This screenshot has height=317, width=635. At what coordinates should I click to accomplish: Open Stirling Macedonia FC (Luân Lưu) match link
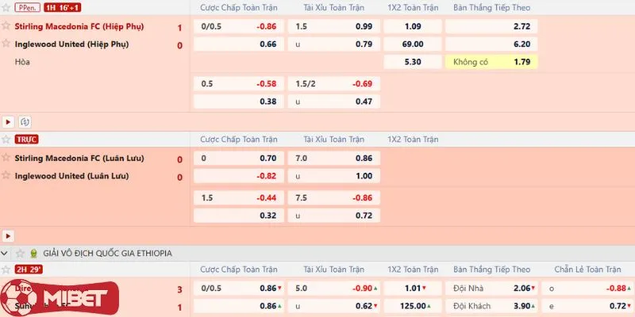[x=79, y=158]
